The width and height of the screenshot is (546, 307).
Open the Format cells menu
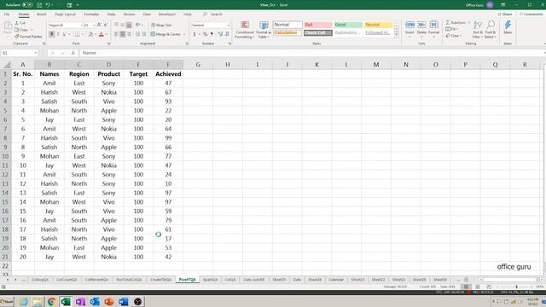(433, 29)
